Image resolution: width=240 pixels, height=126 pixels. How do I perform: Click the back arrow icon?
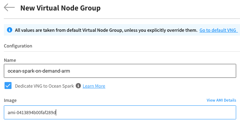click(x=9, y=7)
